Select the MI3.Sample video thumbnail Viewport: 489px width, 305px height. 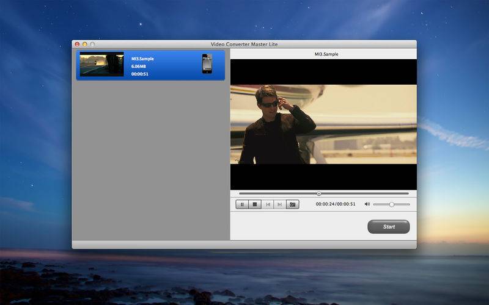[101, 64]
